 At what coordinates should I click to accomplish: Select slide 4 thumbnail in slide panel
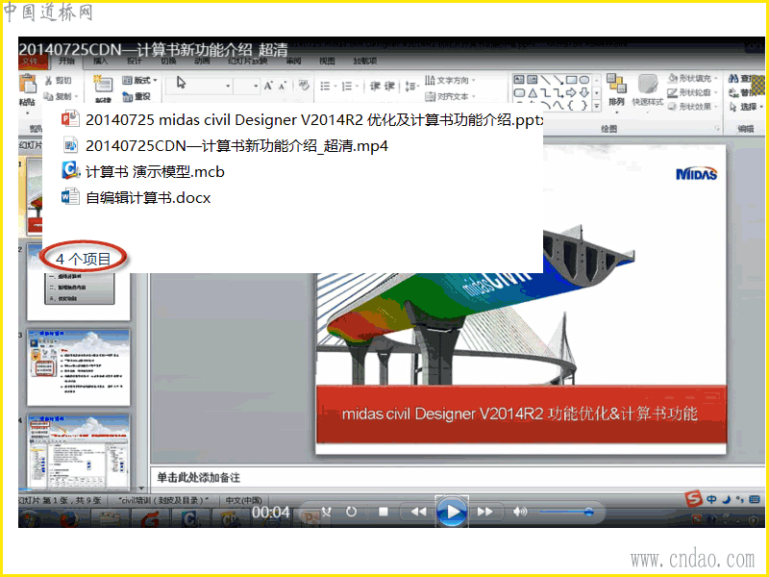click(x=79, y=452)
